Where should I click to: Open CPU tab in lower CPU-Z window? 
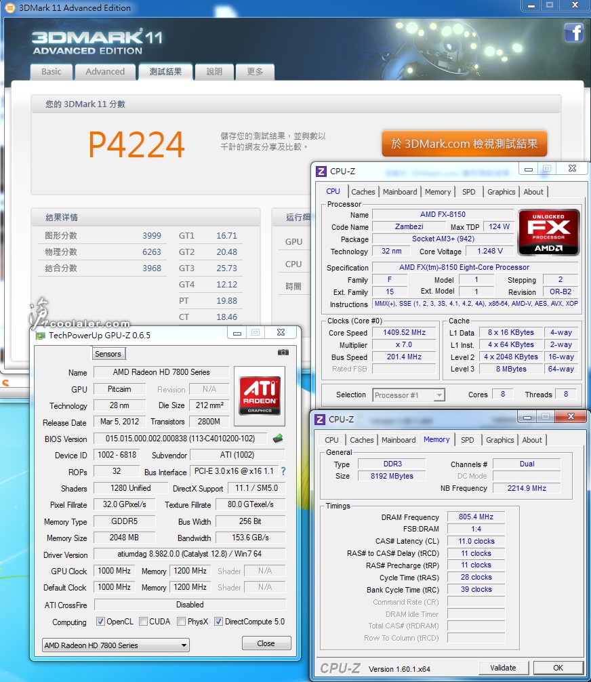click(331, 440)
